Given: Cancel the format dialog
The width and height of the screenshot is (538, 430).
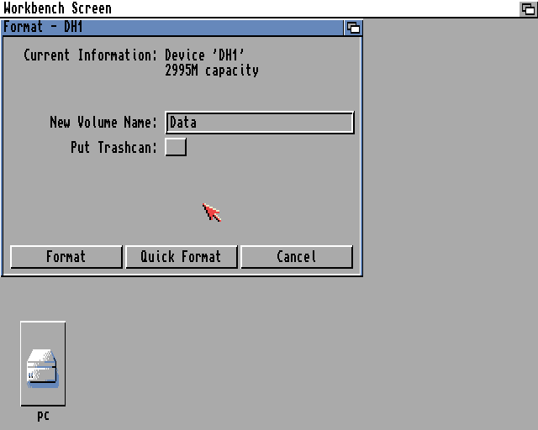Looking at the screenshot, I should (x=297, y=256).
